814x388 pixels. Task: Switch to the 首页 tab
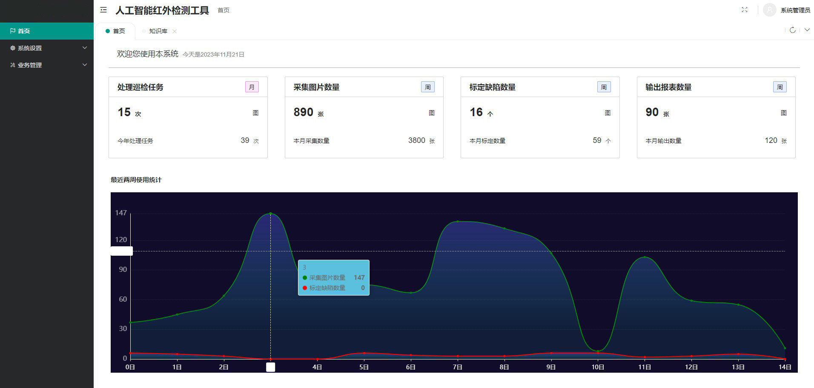[x=115, y=31]
